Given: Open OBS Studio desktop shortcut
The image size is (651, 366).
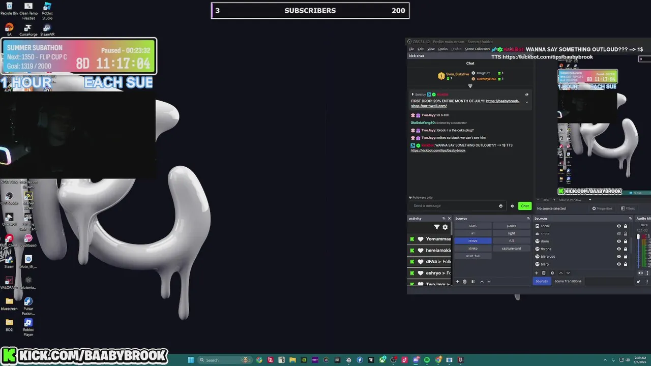Looking at the screenshot, I should coord(9,198).
